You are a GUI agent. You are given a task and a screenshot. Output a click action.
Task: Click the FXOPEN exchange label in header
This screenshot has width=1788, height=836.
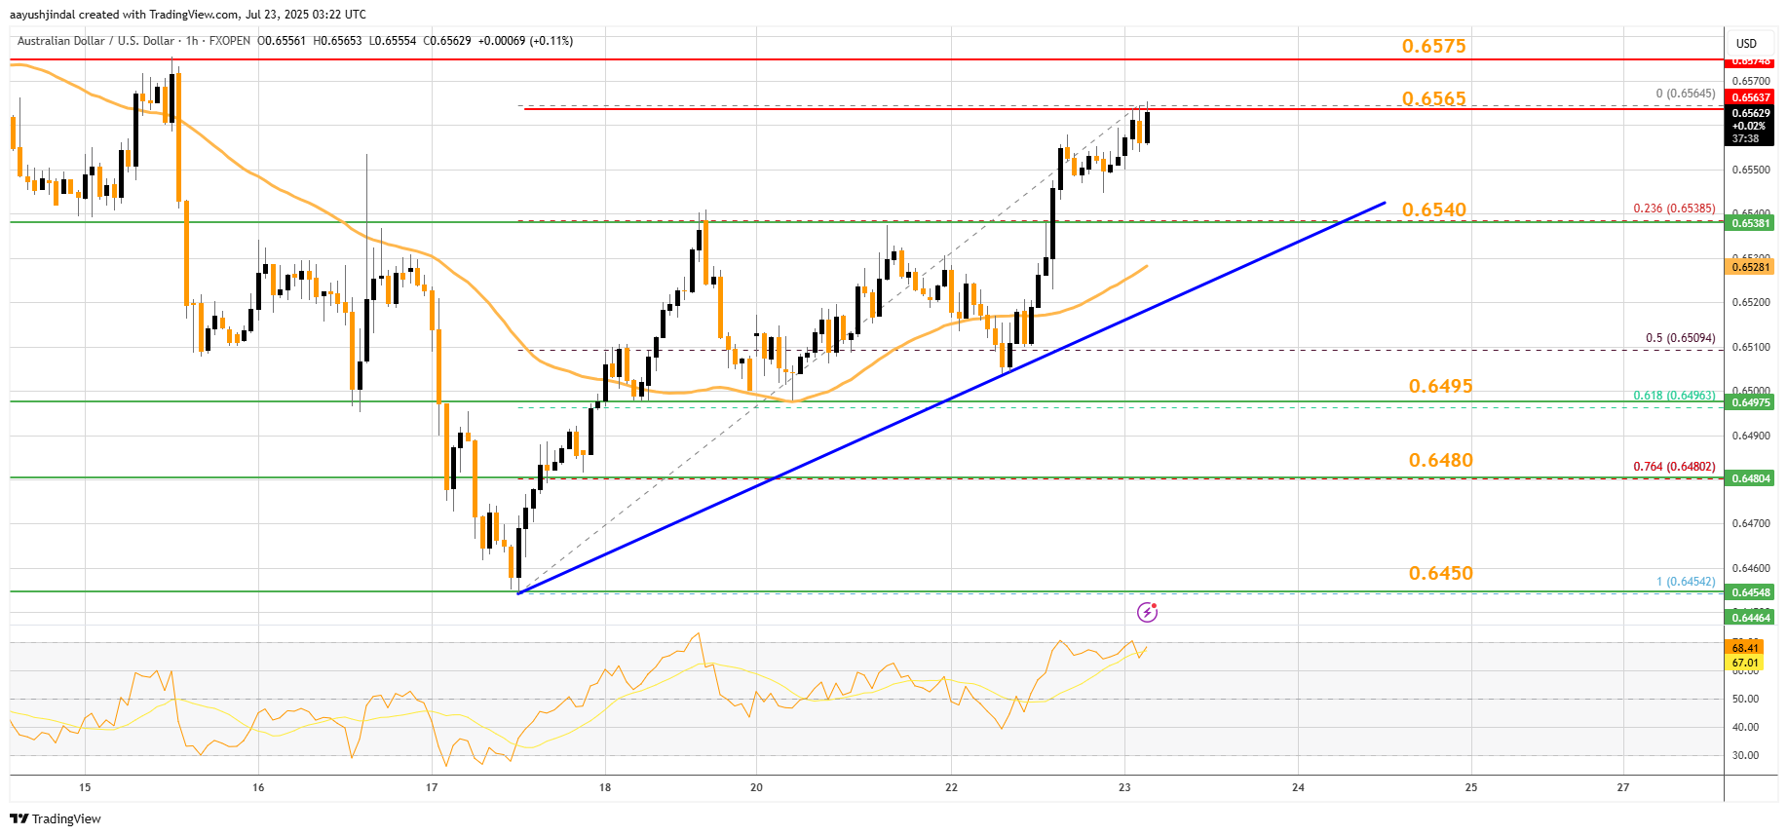point(229,41)
